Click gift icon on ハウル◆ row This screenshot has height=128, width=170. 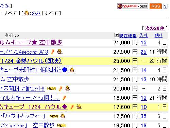pyautogui.click(x=79, y=106)
